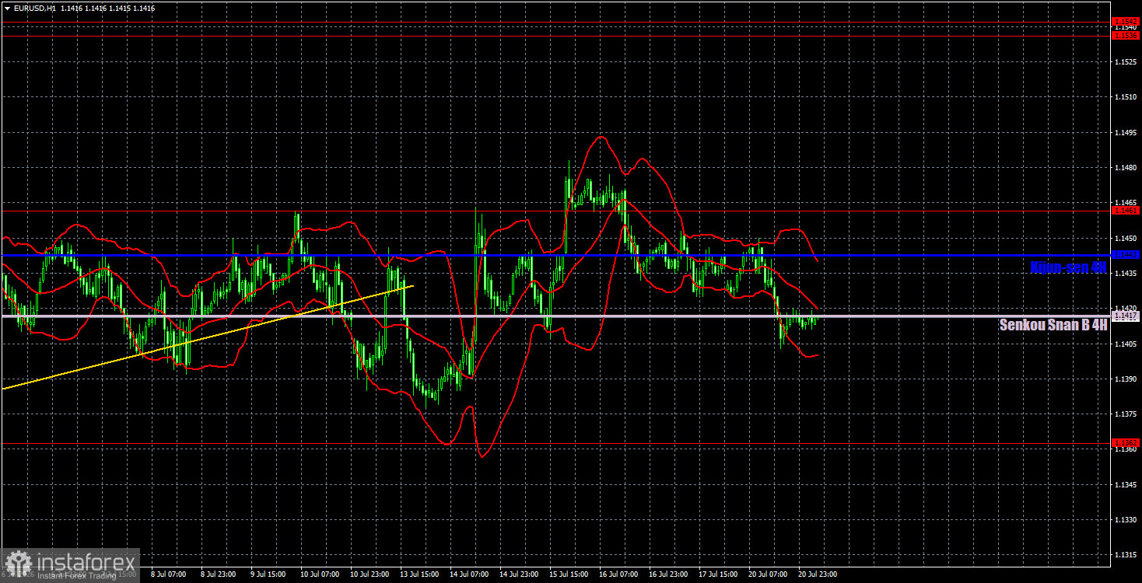Click the 8 Jul 07:00 time label
The width and height of the screenshot is (1142, 583).
pos(167,574)
